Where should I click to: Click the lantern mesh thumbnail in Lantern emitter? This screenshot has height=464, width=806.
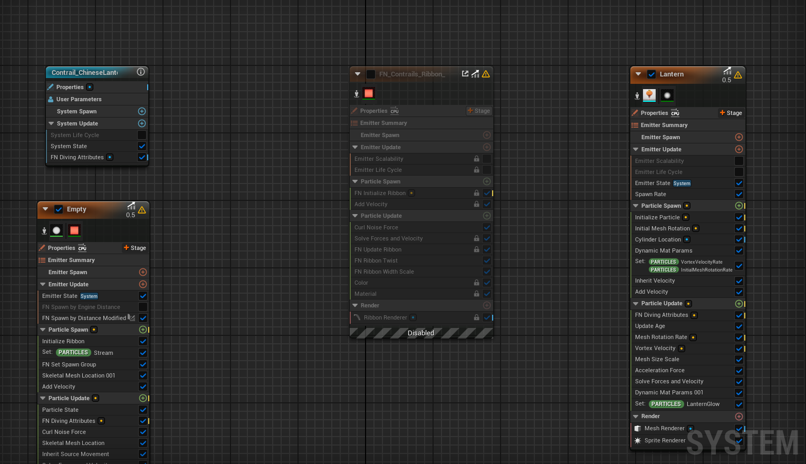649,95
